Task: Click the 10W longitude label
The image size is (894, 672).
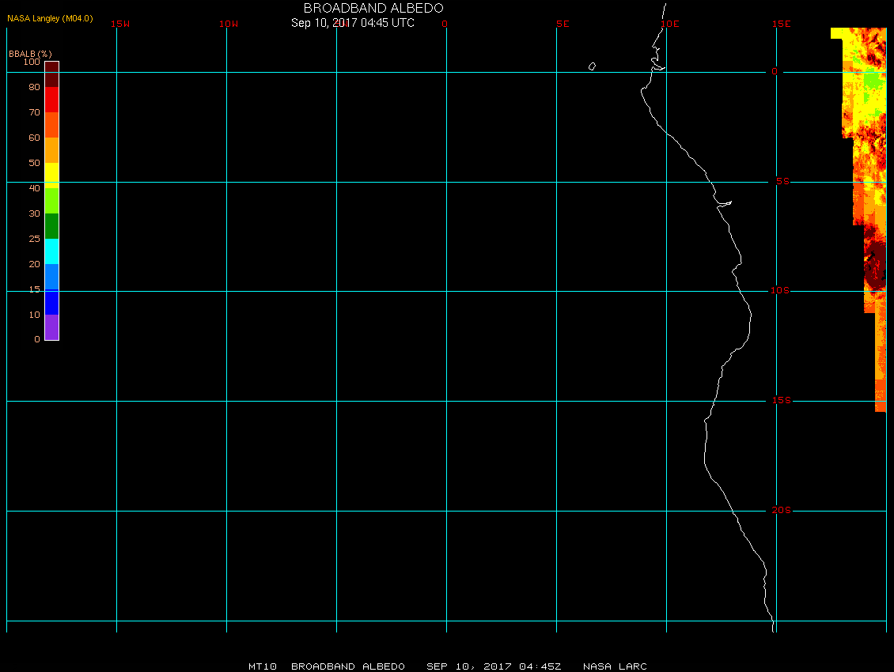Action: pos(229,24)
